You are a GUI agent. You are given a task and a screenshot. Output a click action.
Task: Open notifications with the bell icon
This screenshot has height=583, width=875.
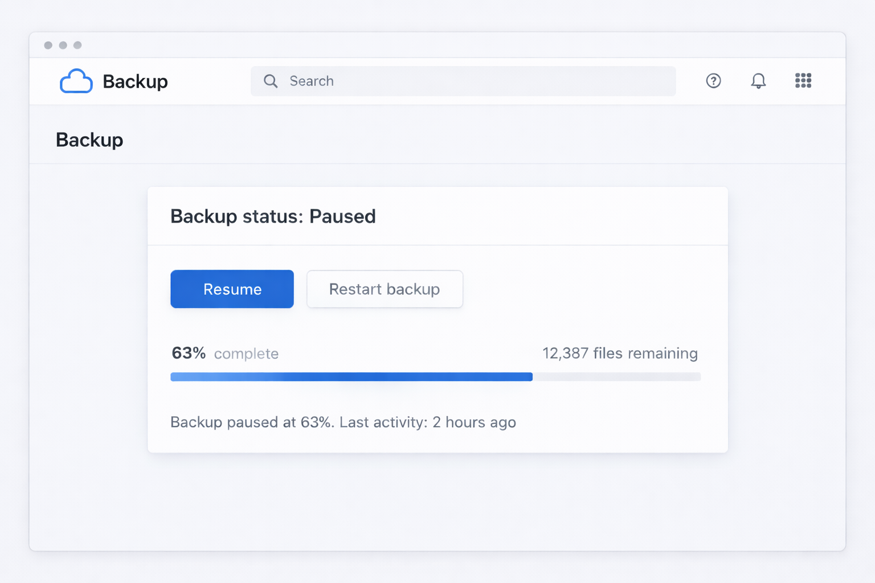[x=758, y=81]
